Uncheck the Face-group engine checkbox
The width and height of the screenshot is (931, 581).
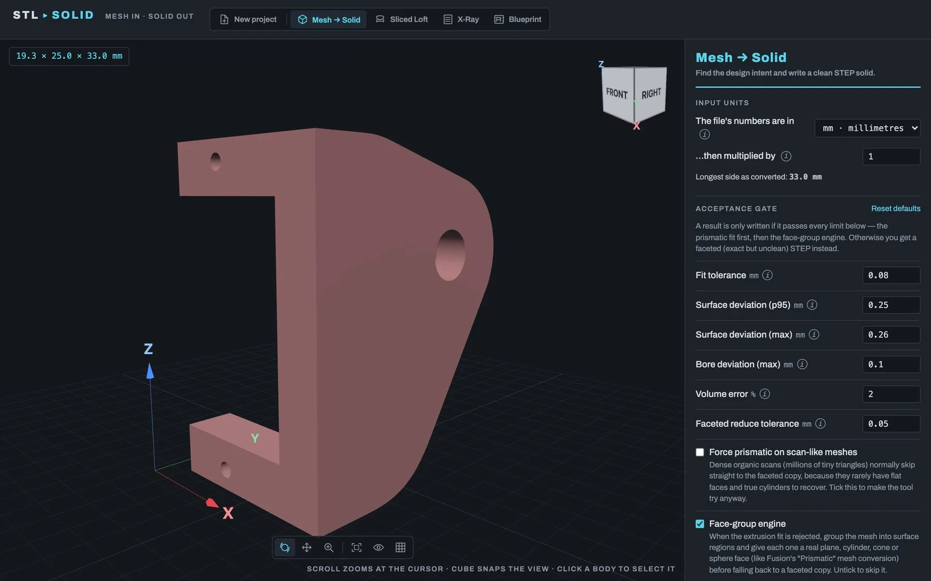click(x=700, y=524)
